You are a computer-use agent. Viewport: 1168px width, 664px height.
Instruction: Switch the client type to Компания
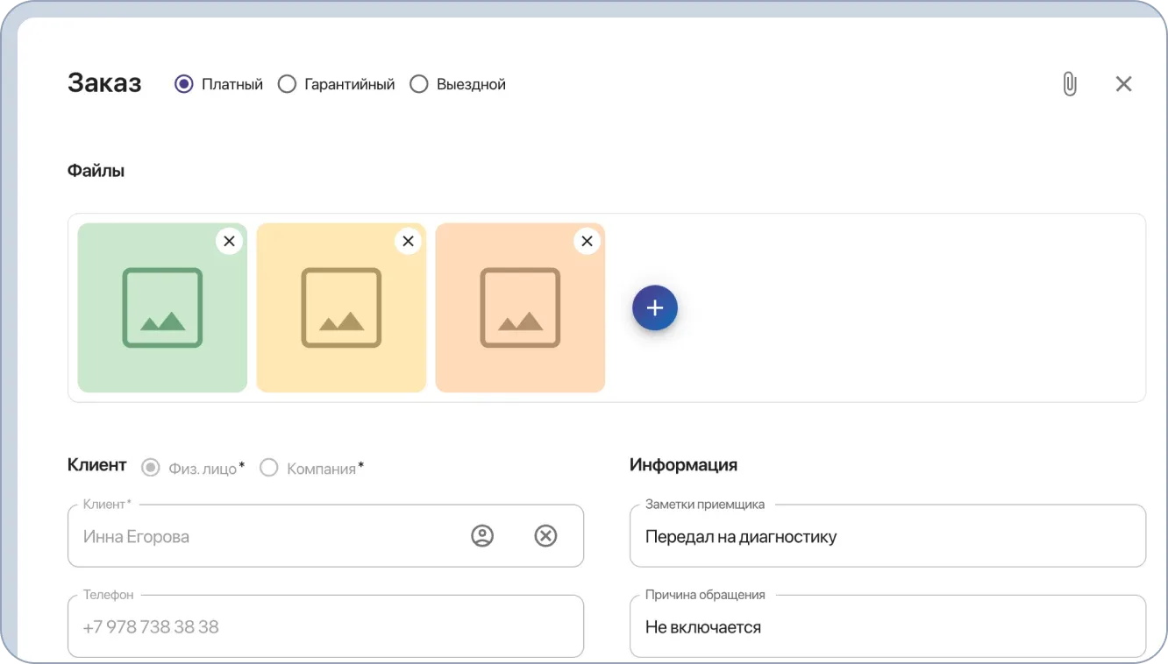(x=269, y=467)
